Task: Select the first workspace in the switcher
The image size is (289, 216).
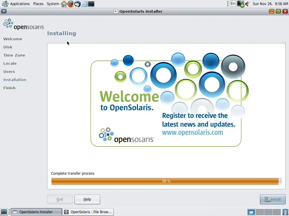Action: 251,212
